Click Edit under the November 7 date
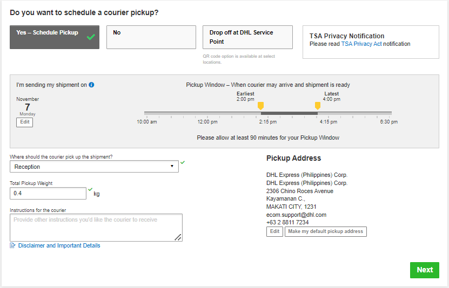Image resolution: width=449 pixels, height=288 pixels. point(24,122)
